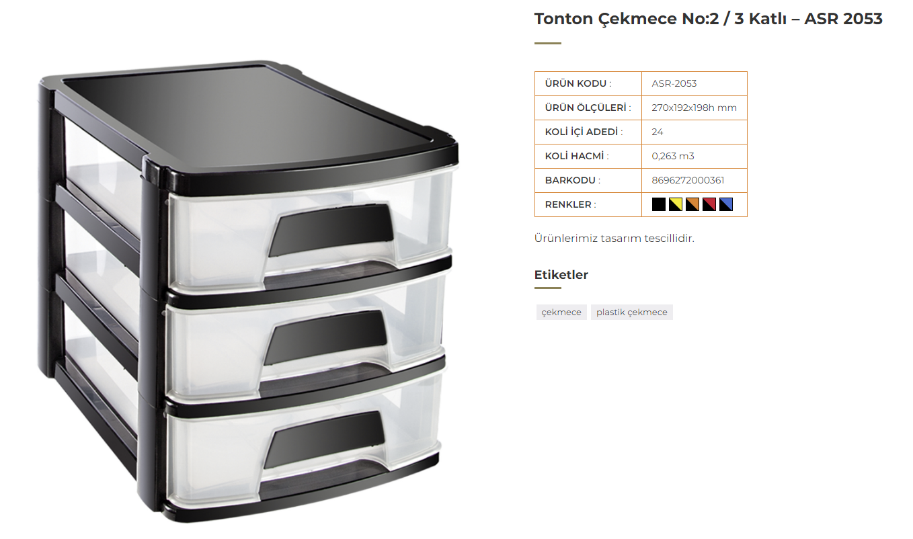Click the RENKLER label cell

pos(588,204)
